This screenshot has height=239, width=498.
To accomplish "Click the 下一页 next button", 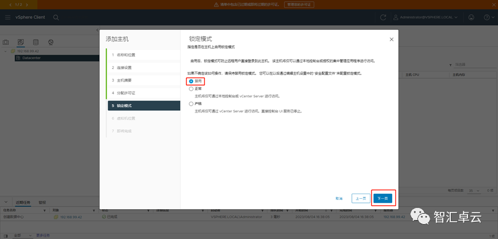I will pyautogui.click(x=383, y=198).
